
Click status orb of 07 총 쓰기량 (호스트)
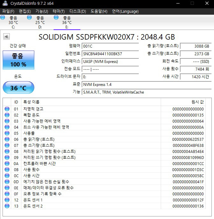click(x=7, y=145)
